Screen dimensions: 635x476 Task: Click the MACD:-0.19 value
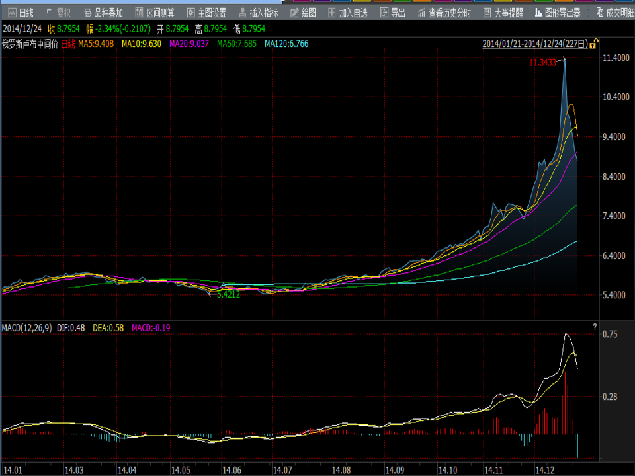151,328
